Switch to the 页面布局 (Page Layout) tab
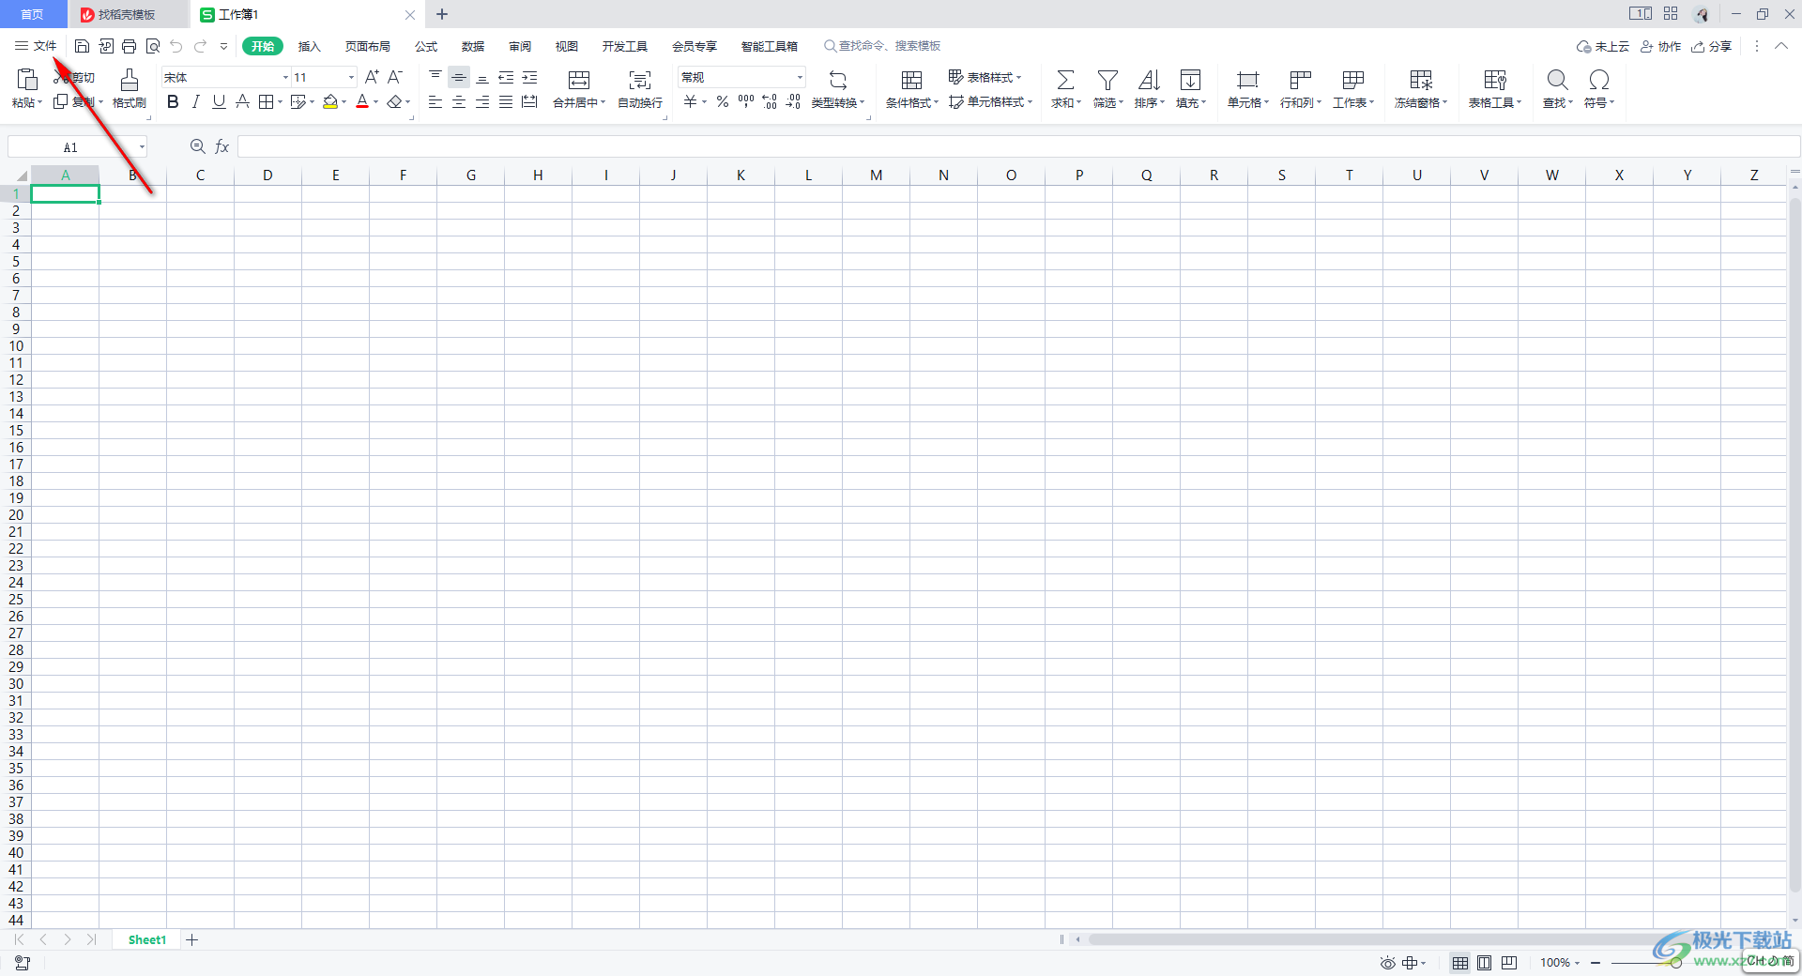The width and height of the screenshot is (1802, 976). tap(367, 46)
